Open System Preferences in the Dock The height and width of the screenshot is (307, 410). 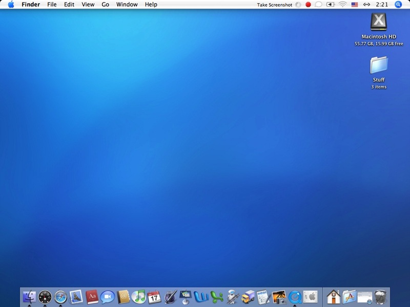pos(311,297)
